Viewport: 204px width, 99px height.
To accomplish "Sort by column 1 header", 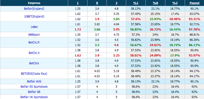I will (78, 3).
